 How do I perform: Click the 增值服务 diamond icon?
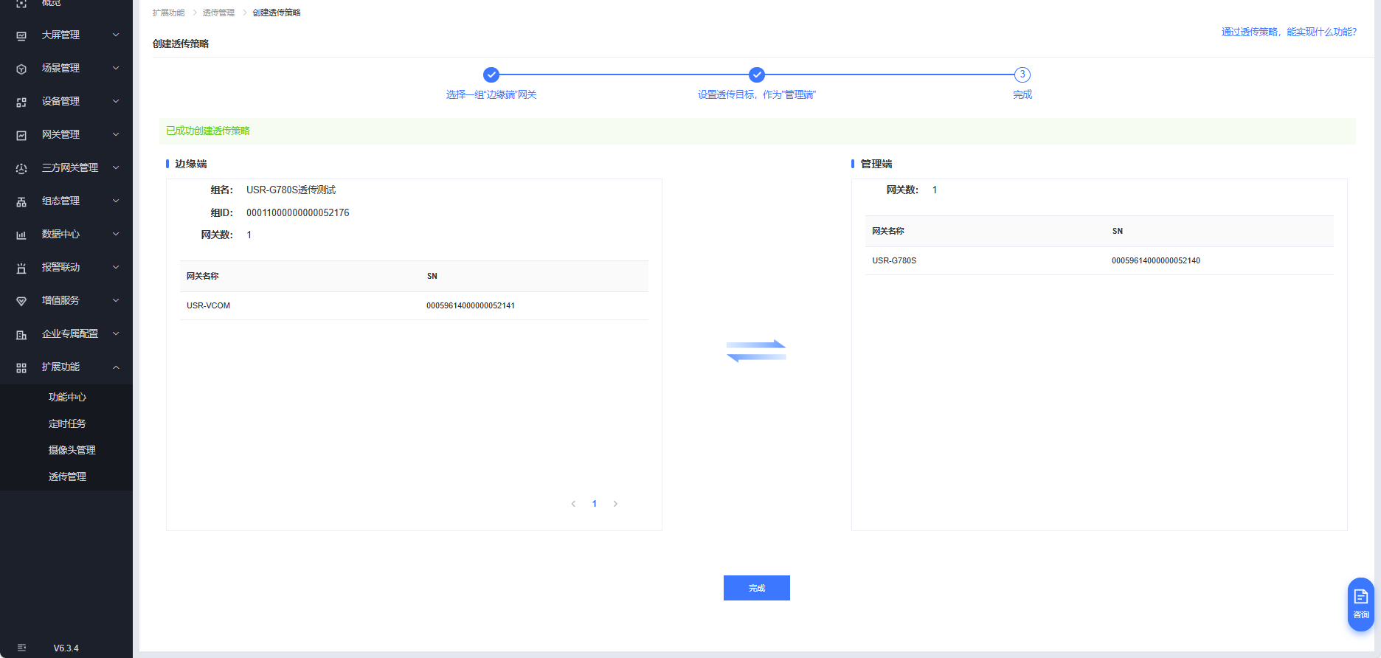[21, 301]
